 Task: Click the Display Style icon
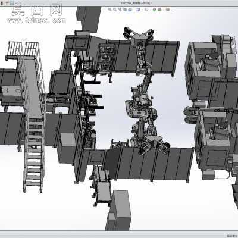[139, 10]
